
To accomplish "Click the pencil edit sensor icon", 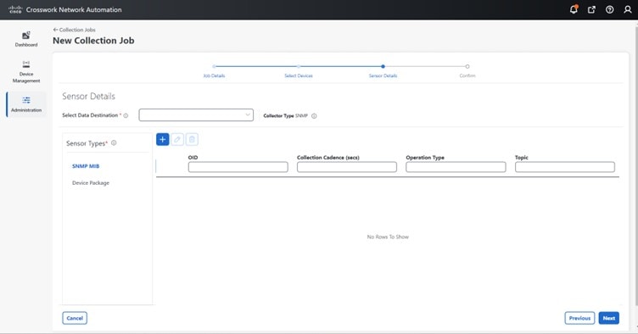I will (x=177, y=139).
